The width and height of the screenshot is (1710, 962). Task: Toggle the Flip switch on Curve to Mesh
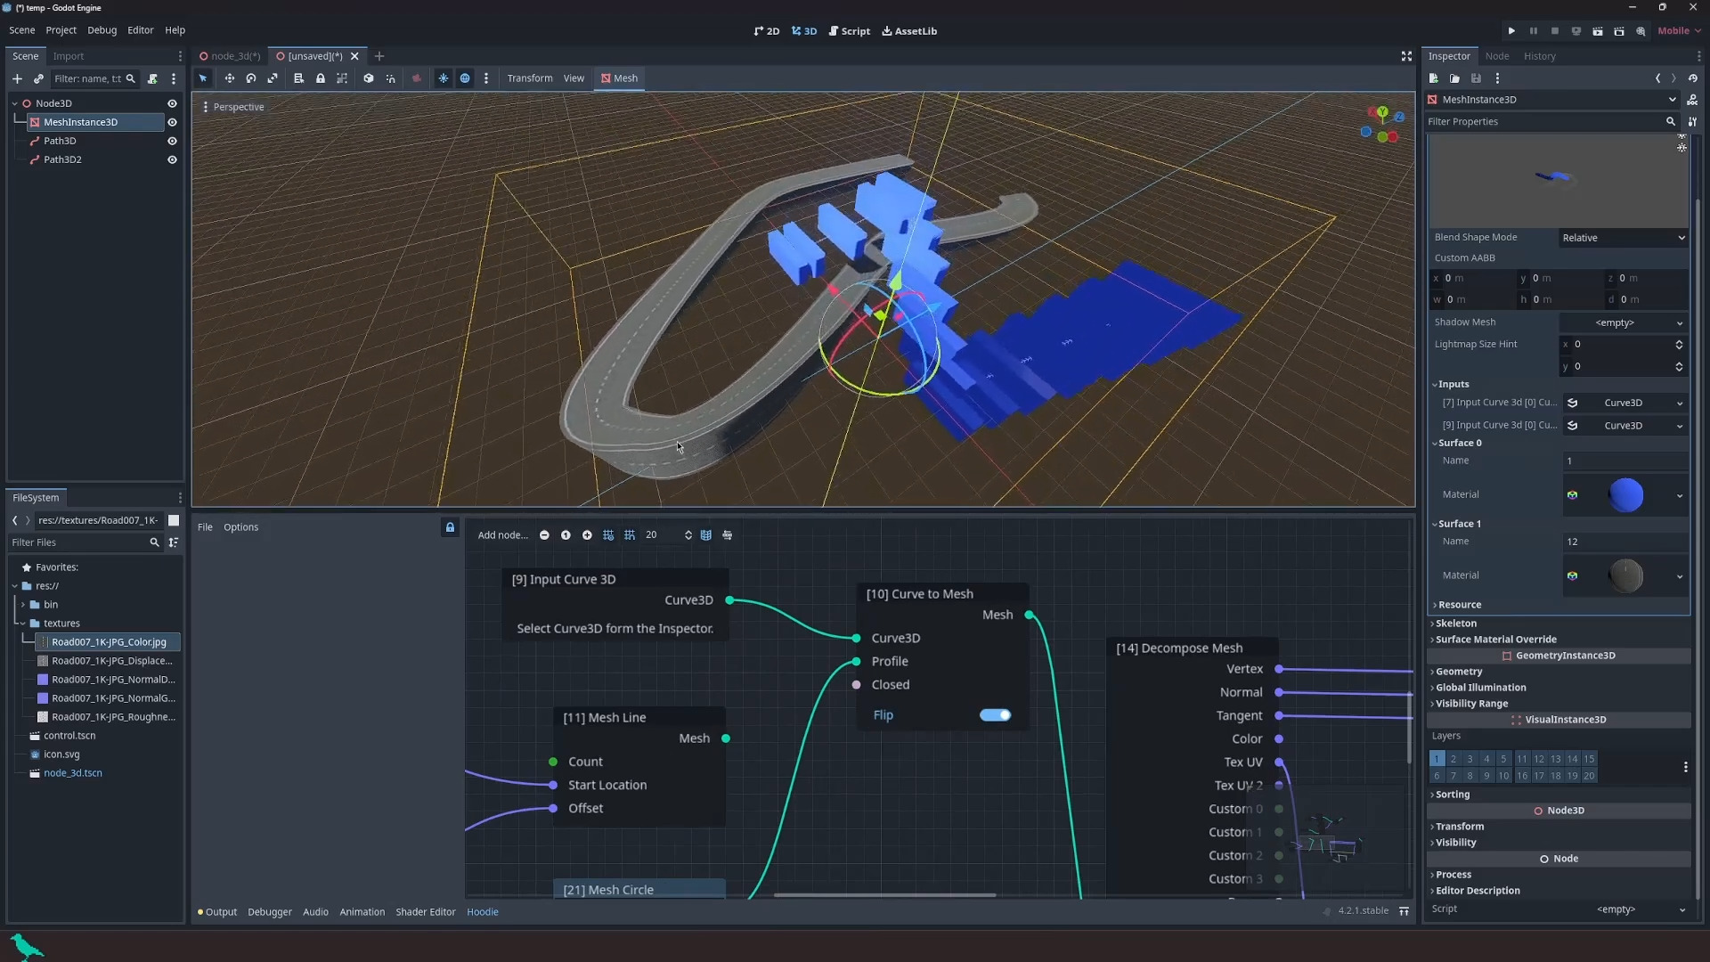(x=995, y=715)
